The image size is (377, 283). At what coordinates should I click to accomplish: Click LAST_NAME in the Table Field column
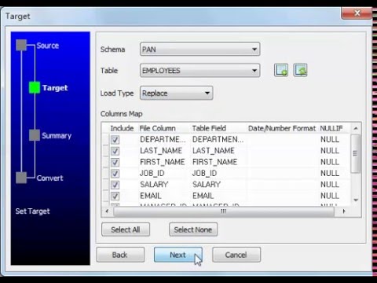pyautogui.click(x=214, y=151)
